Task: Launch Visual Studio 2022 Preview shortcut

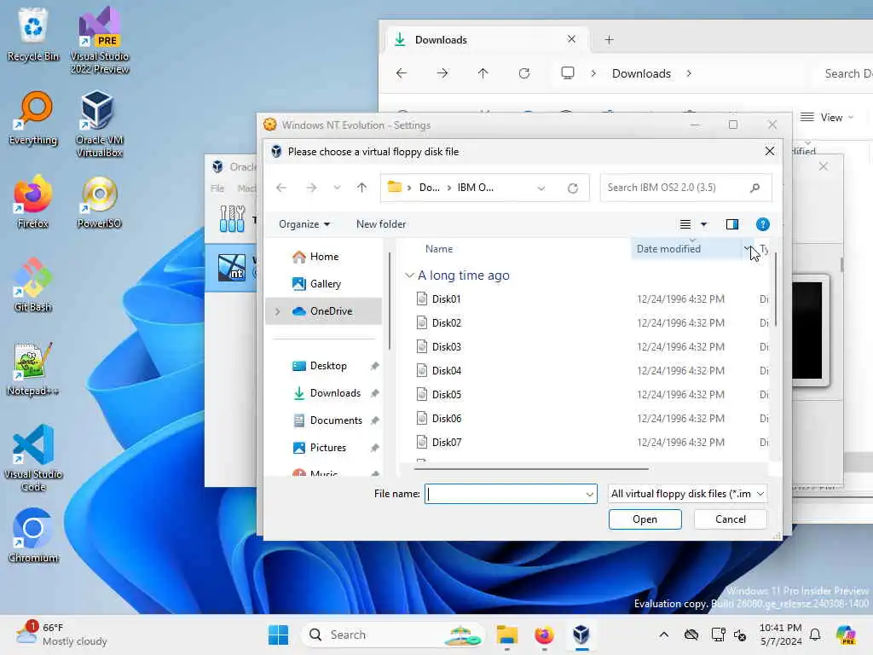Action: 100,40
